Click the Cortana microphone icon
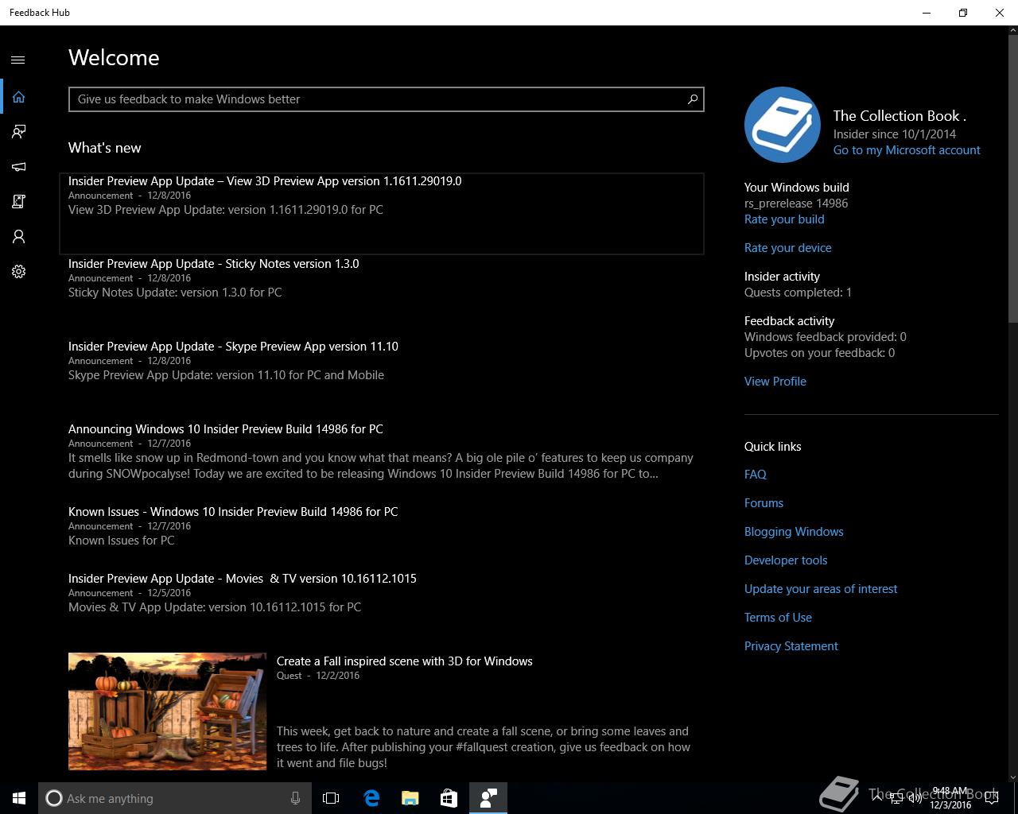This screenshot has height=814, width=1018. [295, 798]
